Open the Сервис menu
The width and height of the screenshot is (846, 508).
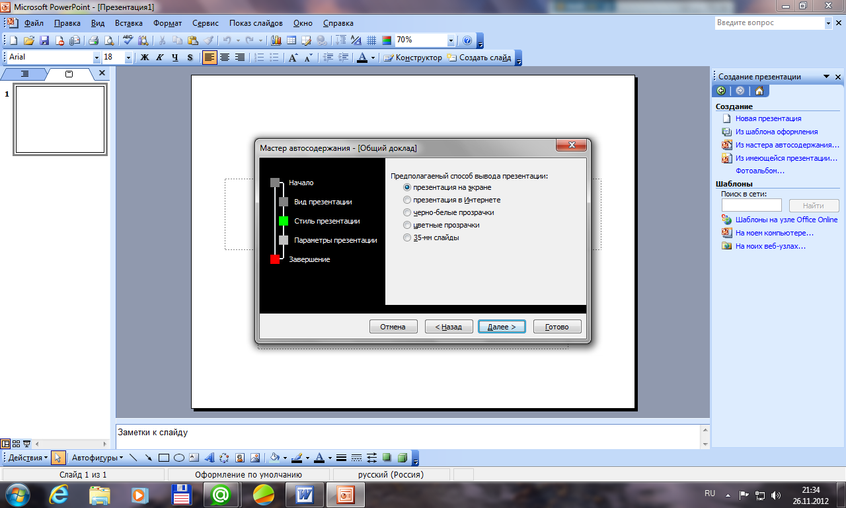click(206, 22)
